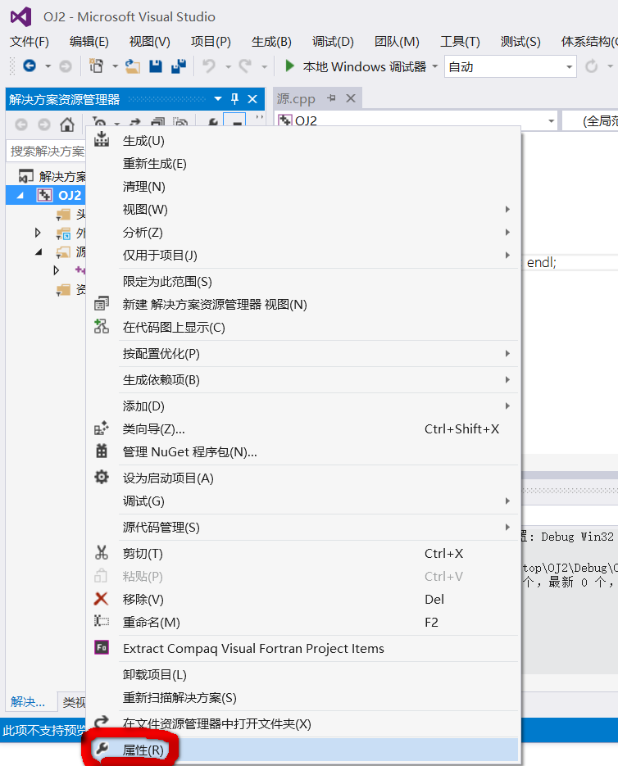Open the solution explorer panel options dropdown
Screen dimensions: 618x766
pyautogui.click(x=218, y=99)
